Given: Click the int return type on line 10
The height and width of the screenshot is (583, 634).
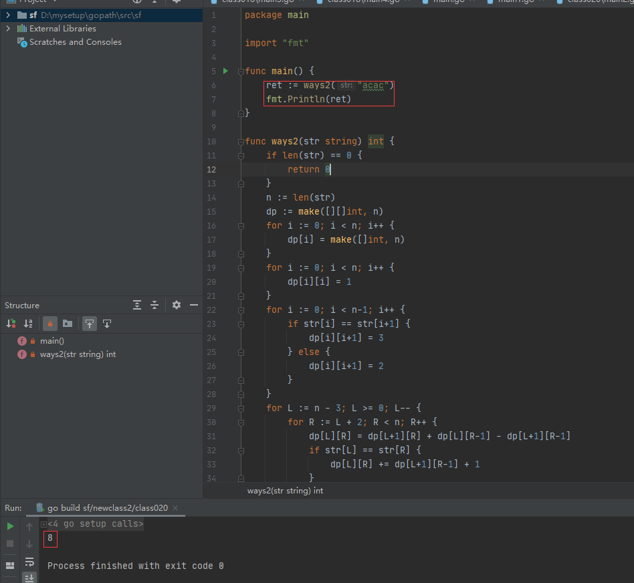Looking at the screenshot, I should (376, 141).
